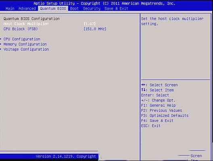This screenshot has height=161, width=213.
Task: Click ESC: Exit hint
Action: 151,126
